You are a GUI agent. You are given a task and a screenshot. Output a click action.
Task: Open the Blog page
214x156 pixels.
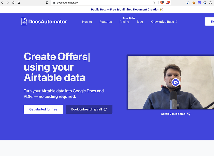(140, 22)
